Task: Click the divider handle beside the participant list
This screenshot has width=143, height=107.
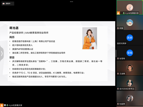Action: [116, 53]
